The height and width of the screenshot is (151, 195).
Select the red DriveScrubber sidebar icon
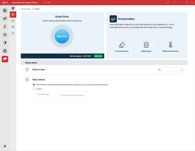[x=5, y=59]
